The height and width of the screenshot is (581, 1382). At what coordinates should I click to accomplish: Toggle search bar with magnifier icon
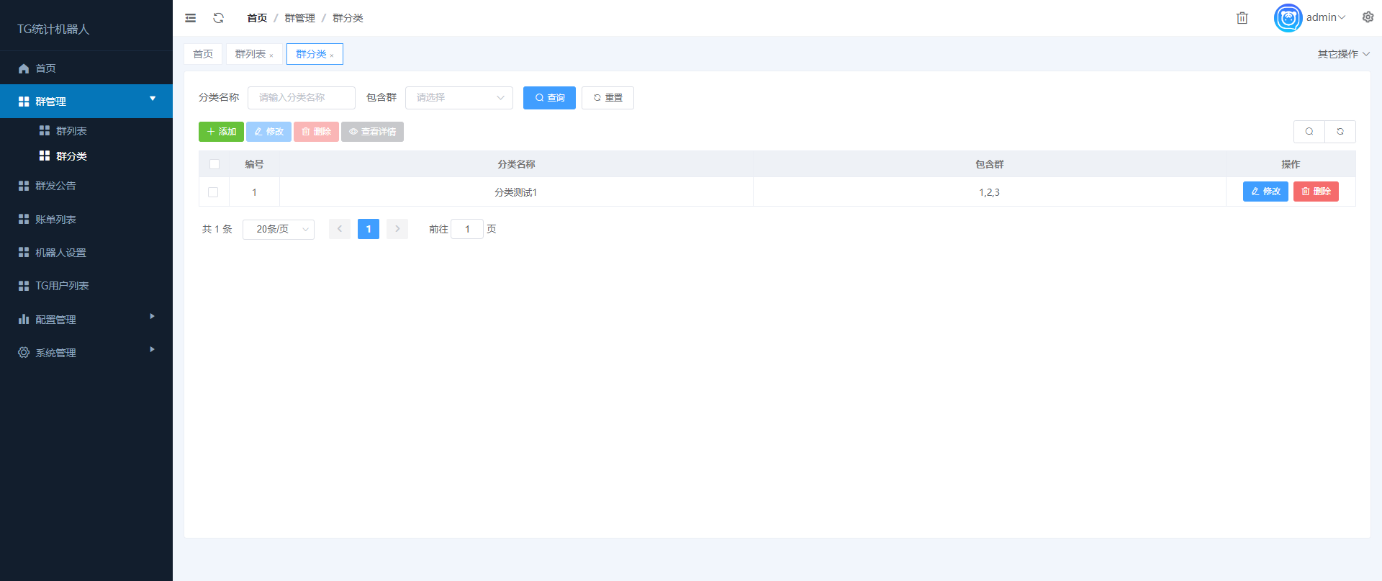pos(1309,132)
